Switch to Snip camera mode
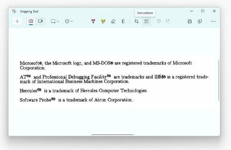Screen dimensions: 231x150 point(31,21)
